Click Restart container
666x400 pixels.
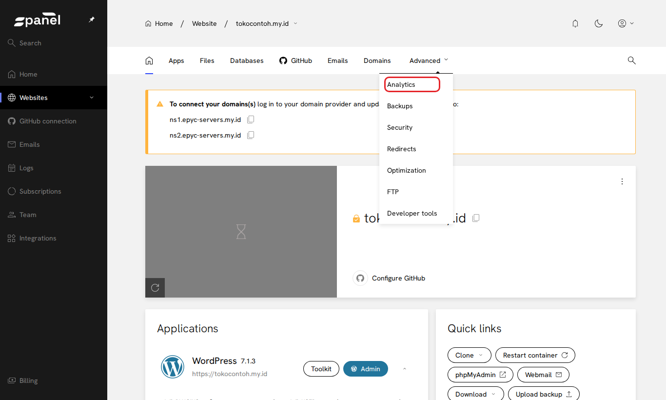[535, 355]
